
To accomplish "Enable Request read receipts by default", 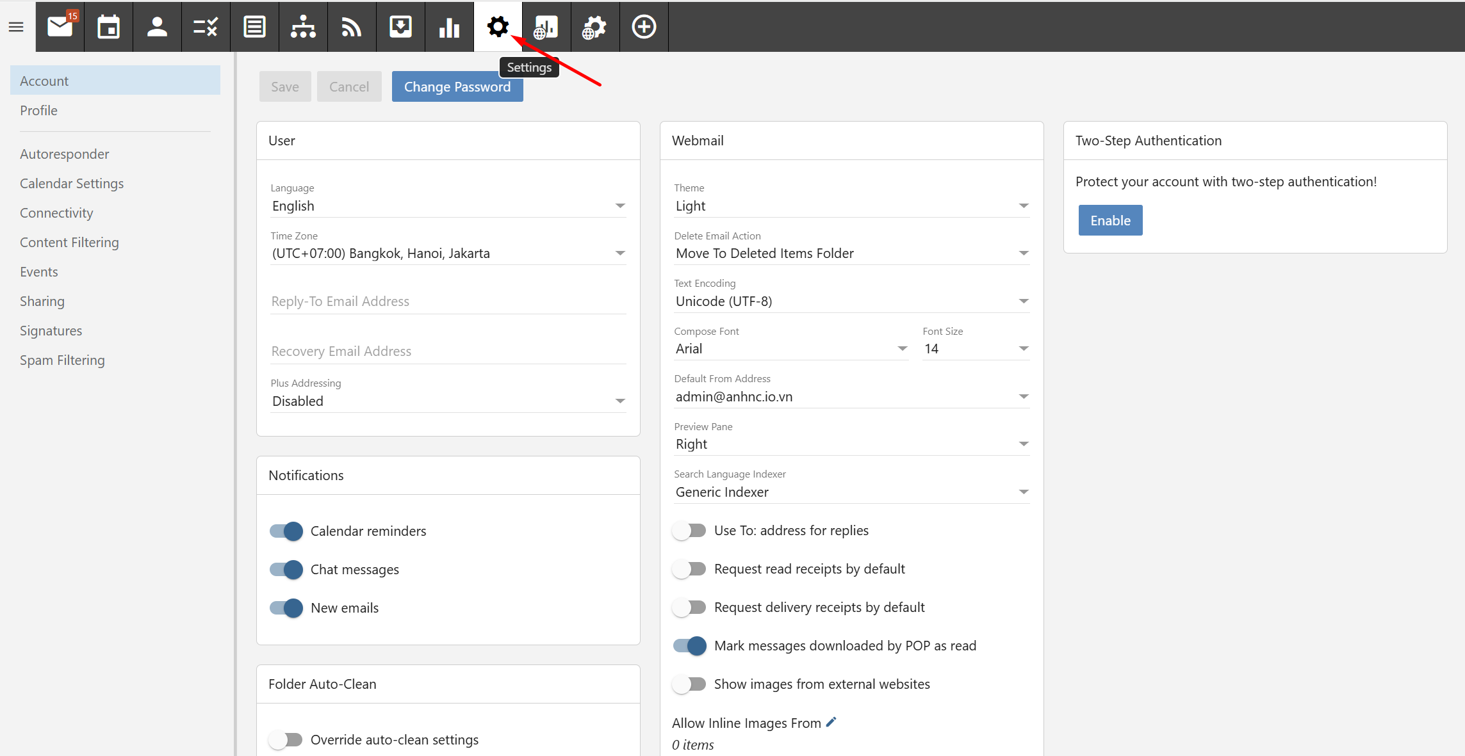I will click(x=690, y=569).
